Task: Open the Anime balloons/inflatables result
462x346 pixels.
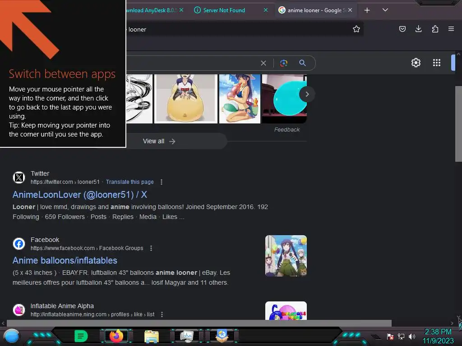Action: (x=65, y=260)
